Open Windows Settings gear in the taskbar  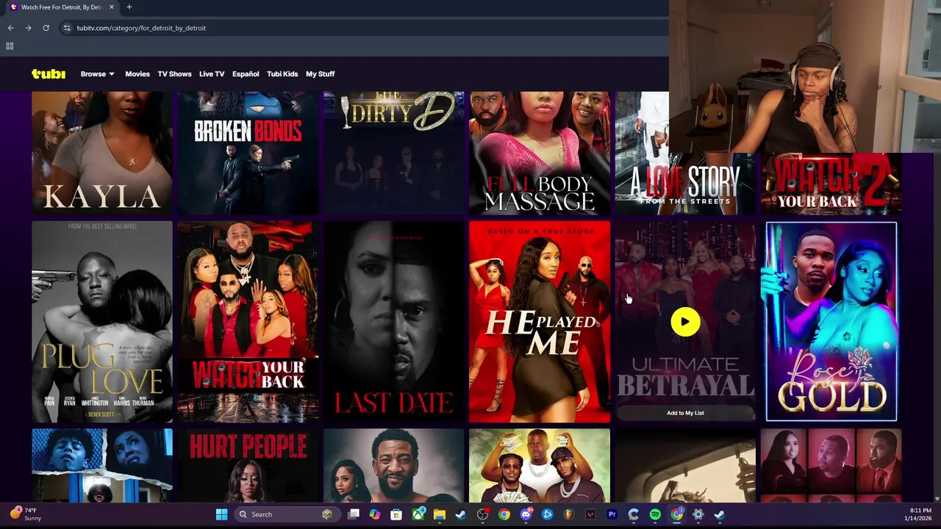(x=698, y=514)
